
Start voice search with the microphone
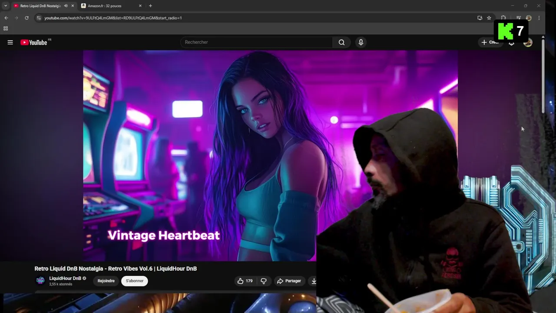coord(361,42)
